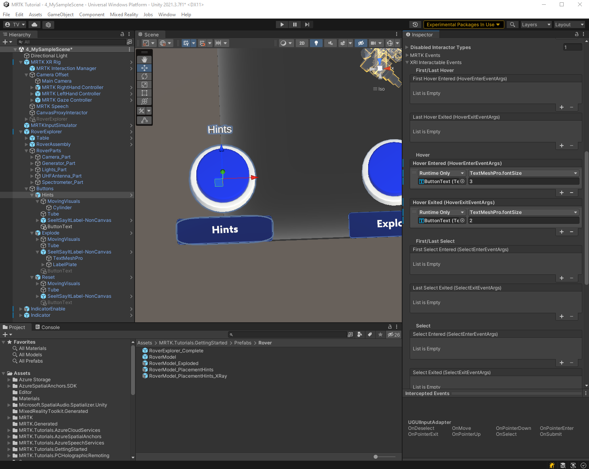Open the 4_MySampleScene context menu dots
This screenshot has width=589, height=469.
129,49
